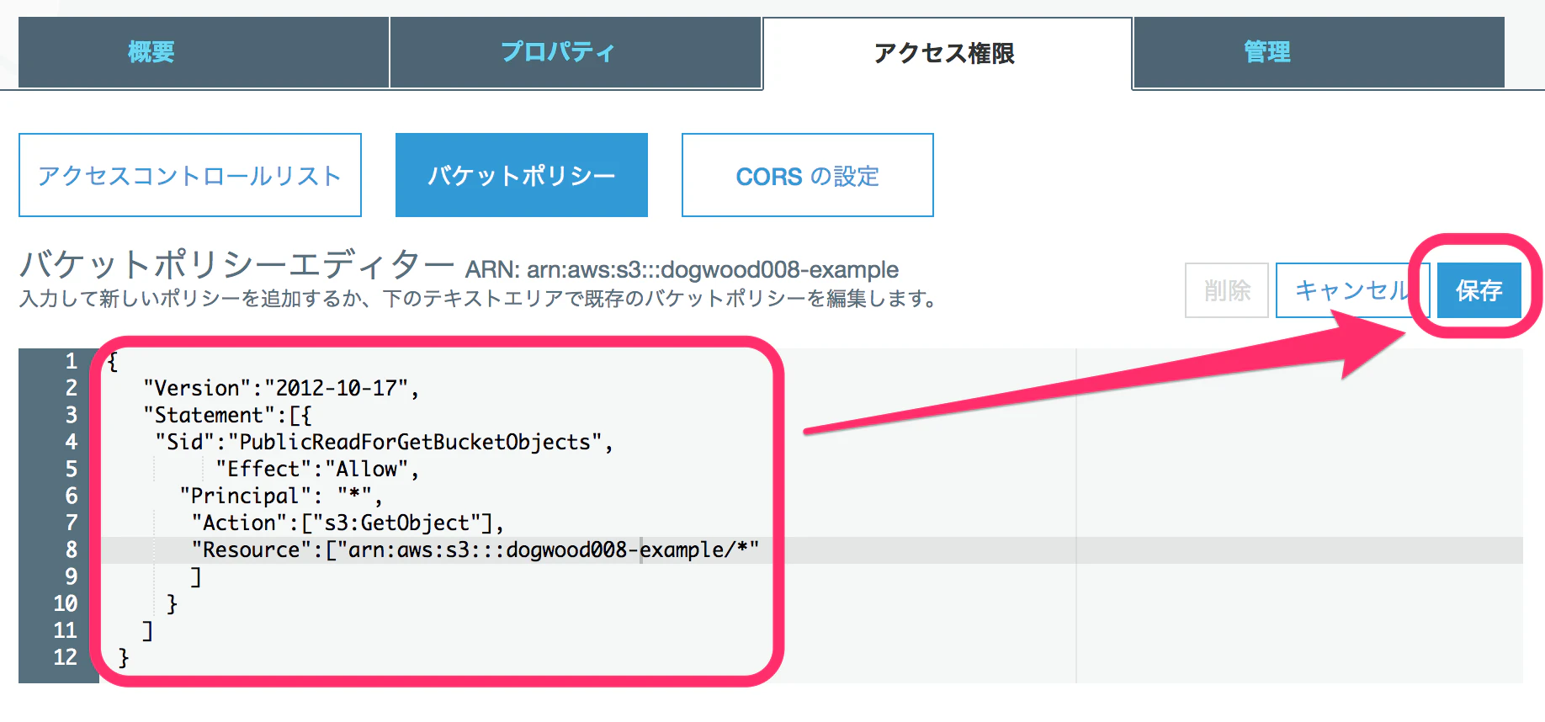Click line number 8 in gutter
This screenshot has height=722, width=1545.
72,549
